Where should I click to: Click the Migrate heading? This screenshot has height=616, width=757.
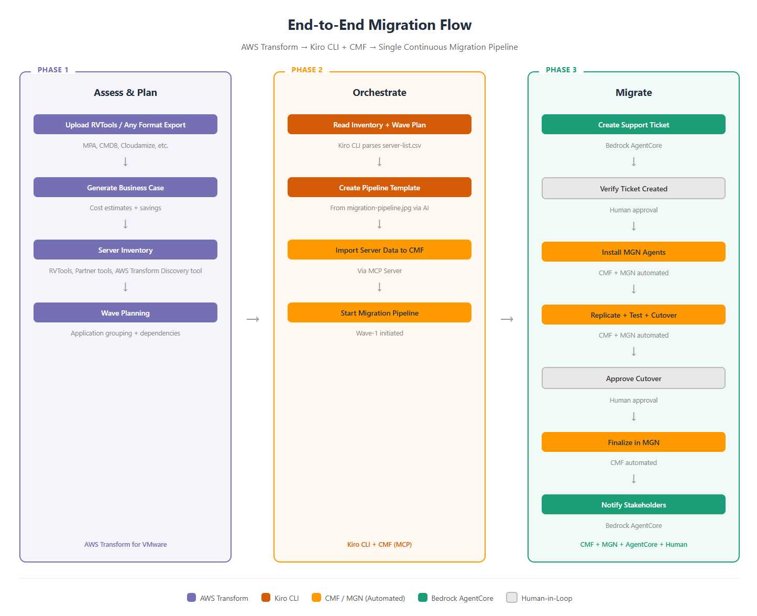pyautogui.click(x=633, y=93)
